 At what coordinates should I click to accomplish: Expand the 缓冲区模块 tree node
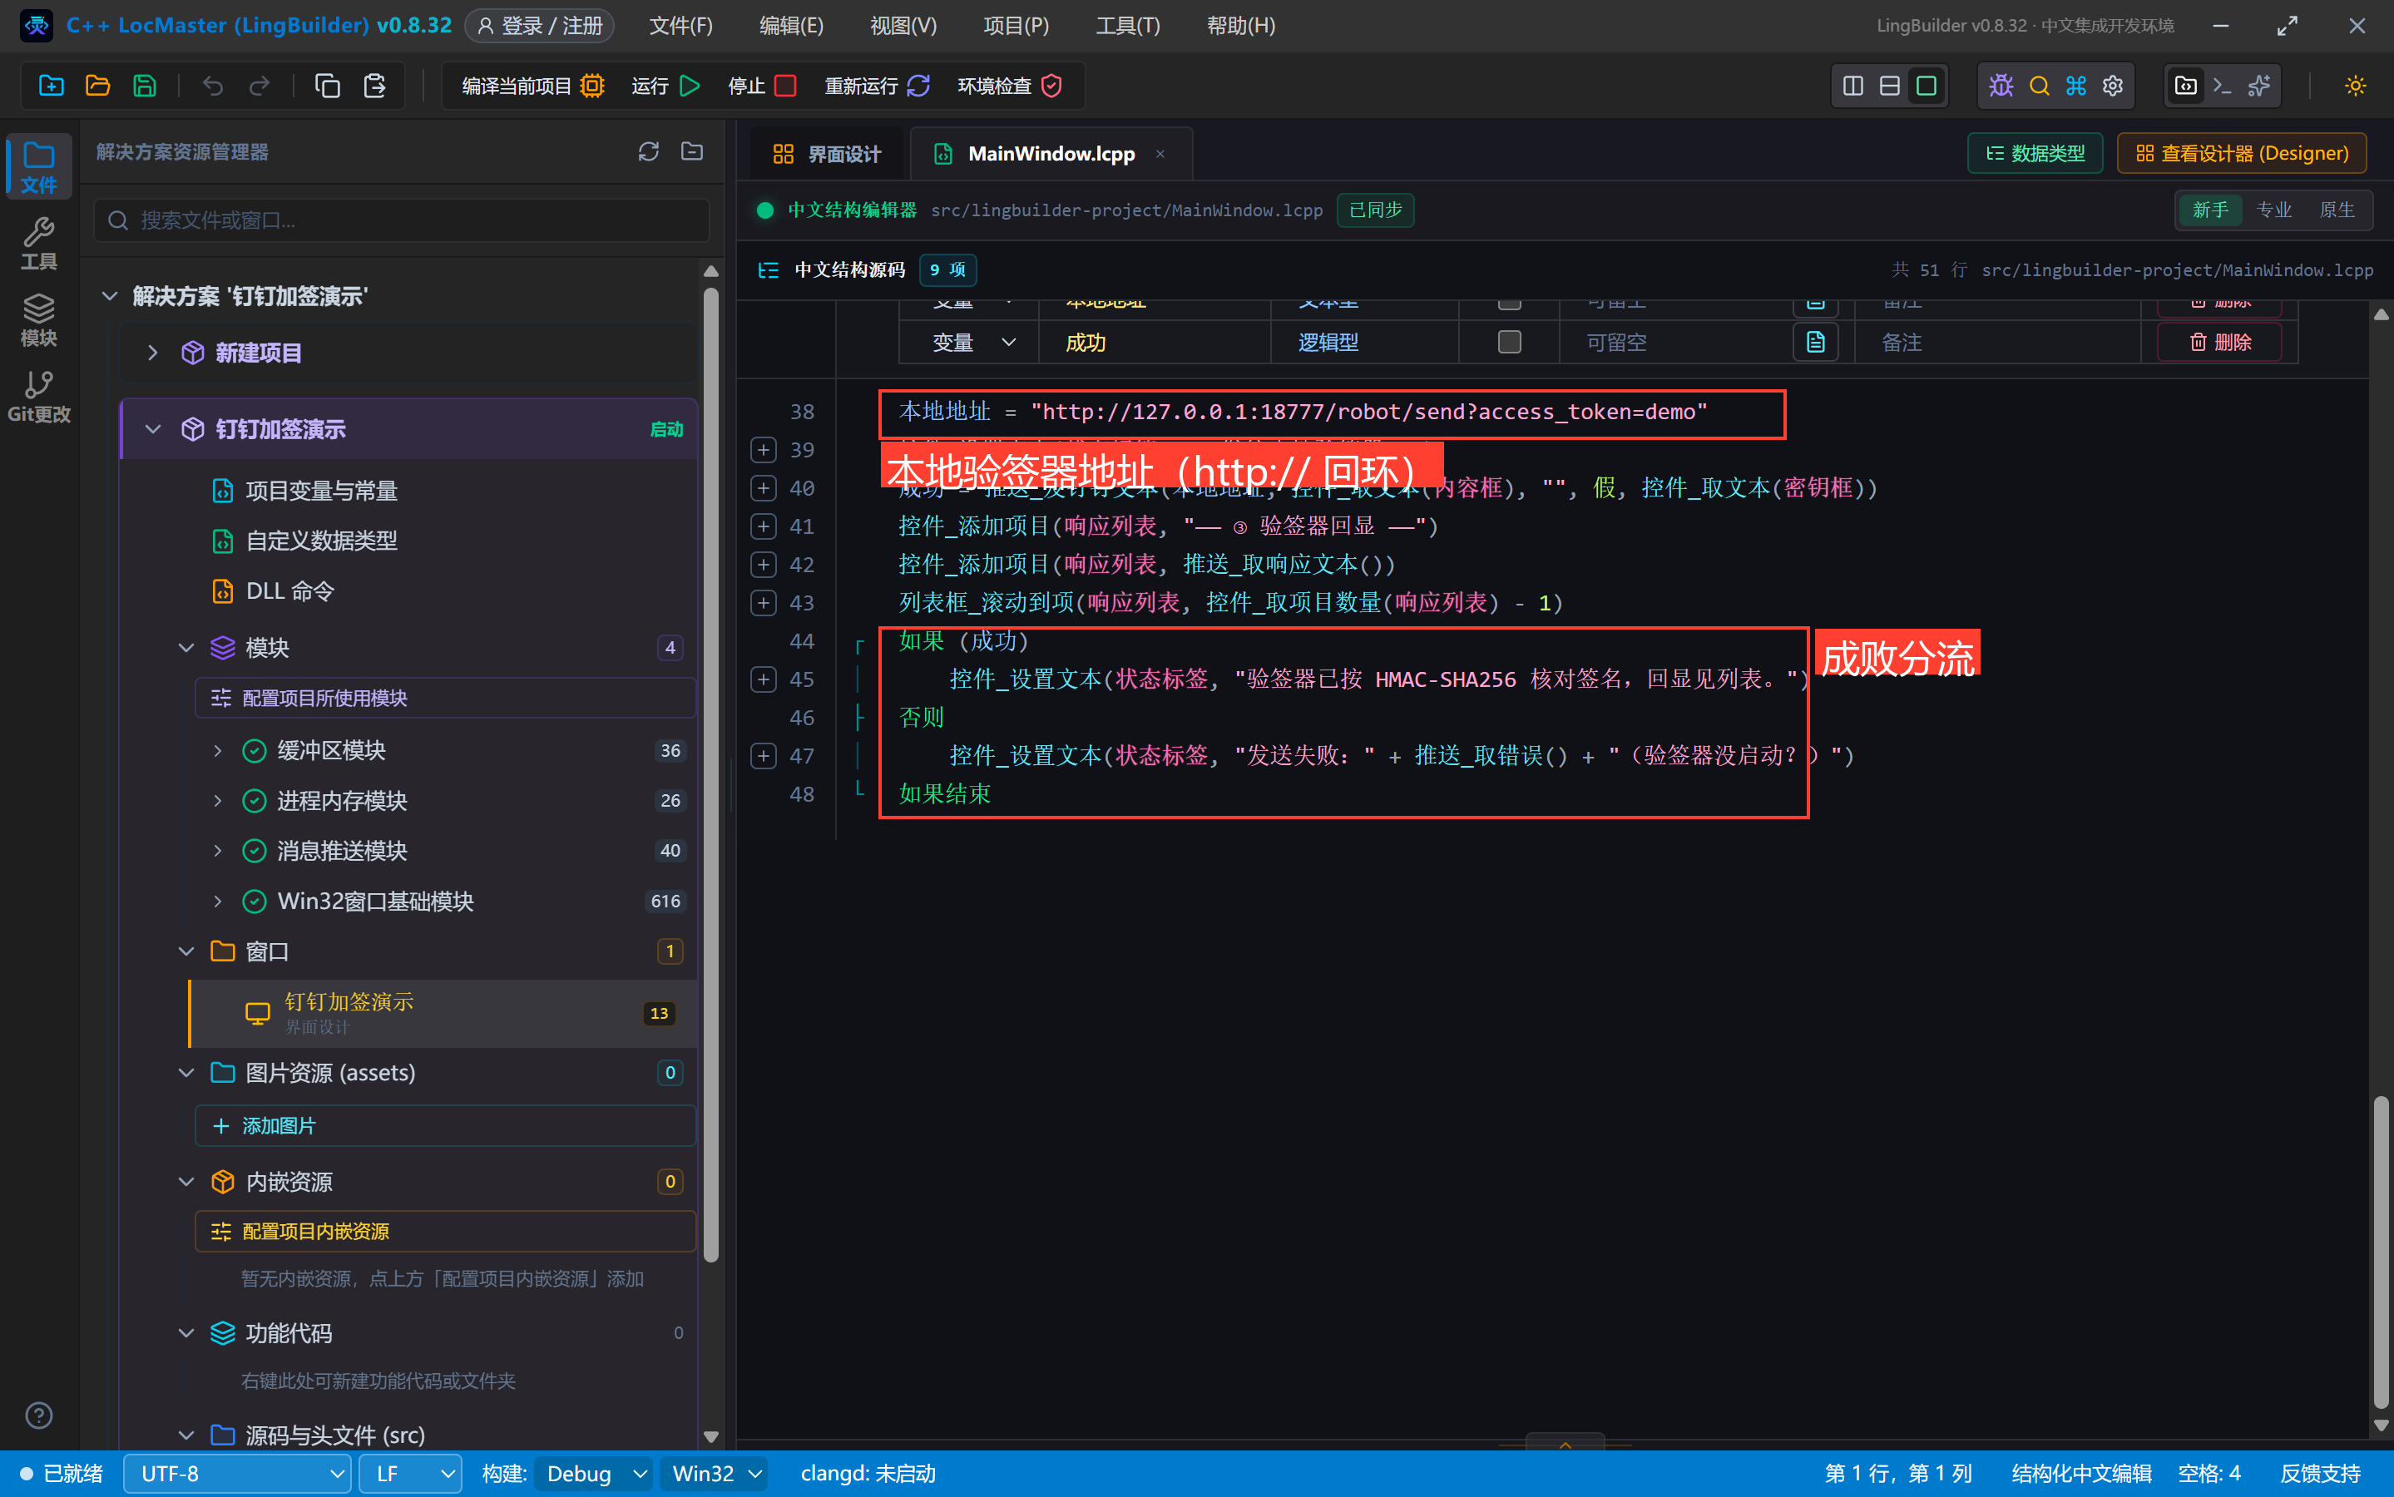click(x=217, y=750)
